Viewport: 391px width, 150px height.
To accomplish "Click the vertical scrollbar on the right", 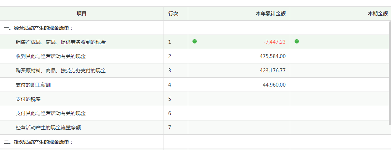I will tap(390, 73).
